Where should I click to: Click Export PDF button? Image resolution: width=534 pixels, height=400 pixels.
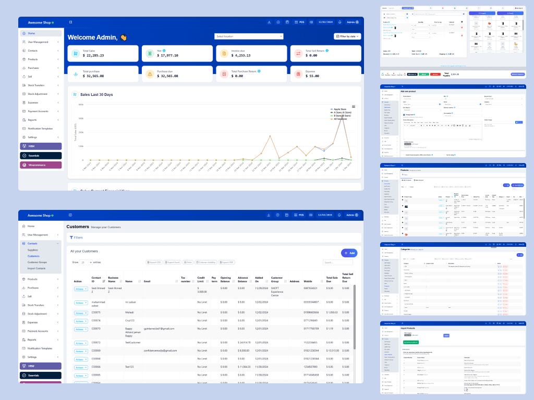[x=226, y=262]
